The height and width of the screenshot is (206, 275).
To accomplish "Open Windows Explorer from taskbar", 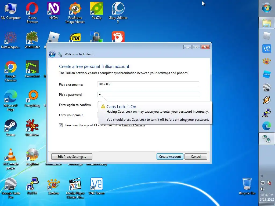I will click(x=267, y=23).
